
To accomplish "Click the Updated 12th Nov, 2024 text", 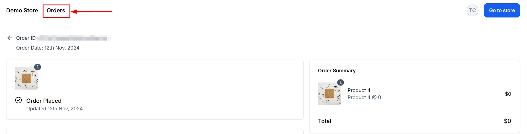I will tap(55, 109).
